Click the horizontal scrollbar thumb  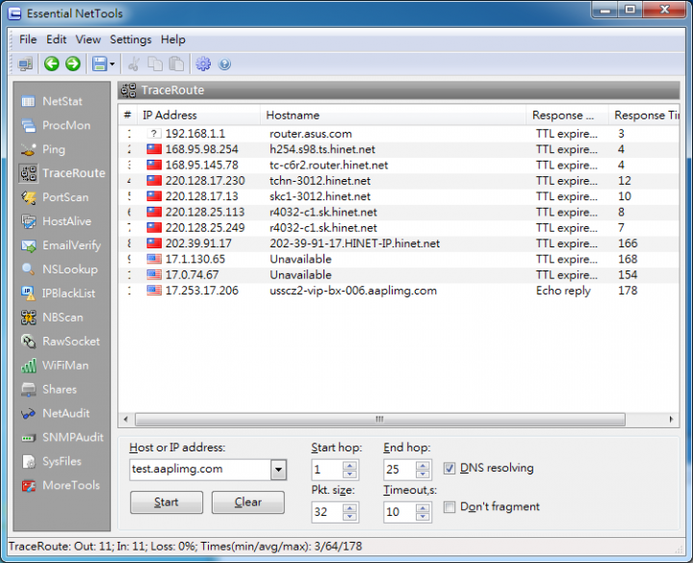(380, 420)
